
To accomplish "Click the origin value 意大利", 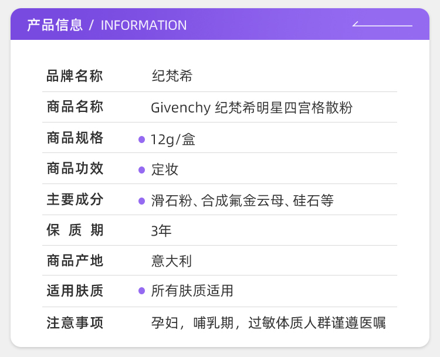I will click(171, 261).
